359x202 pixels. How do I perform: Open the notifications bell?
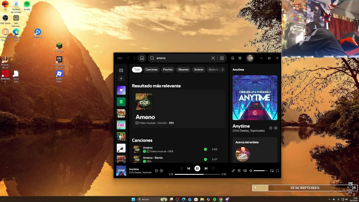coord(233,58)
